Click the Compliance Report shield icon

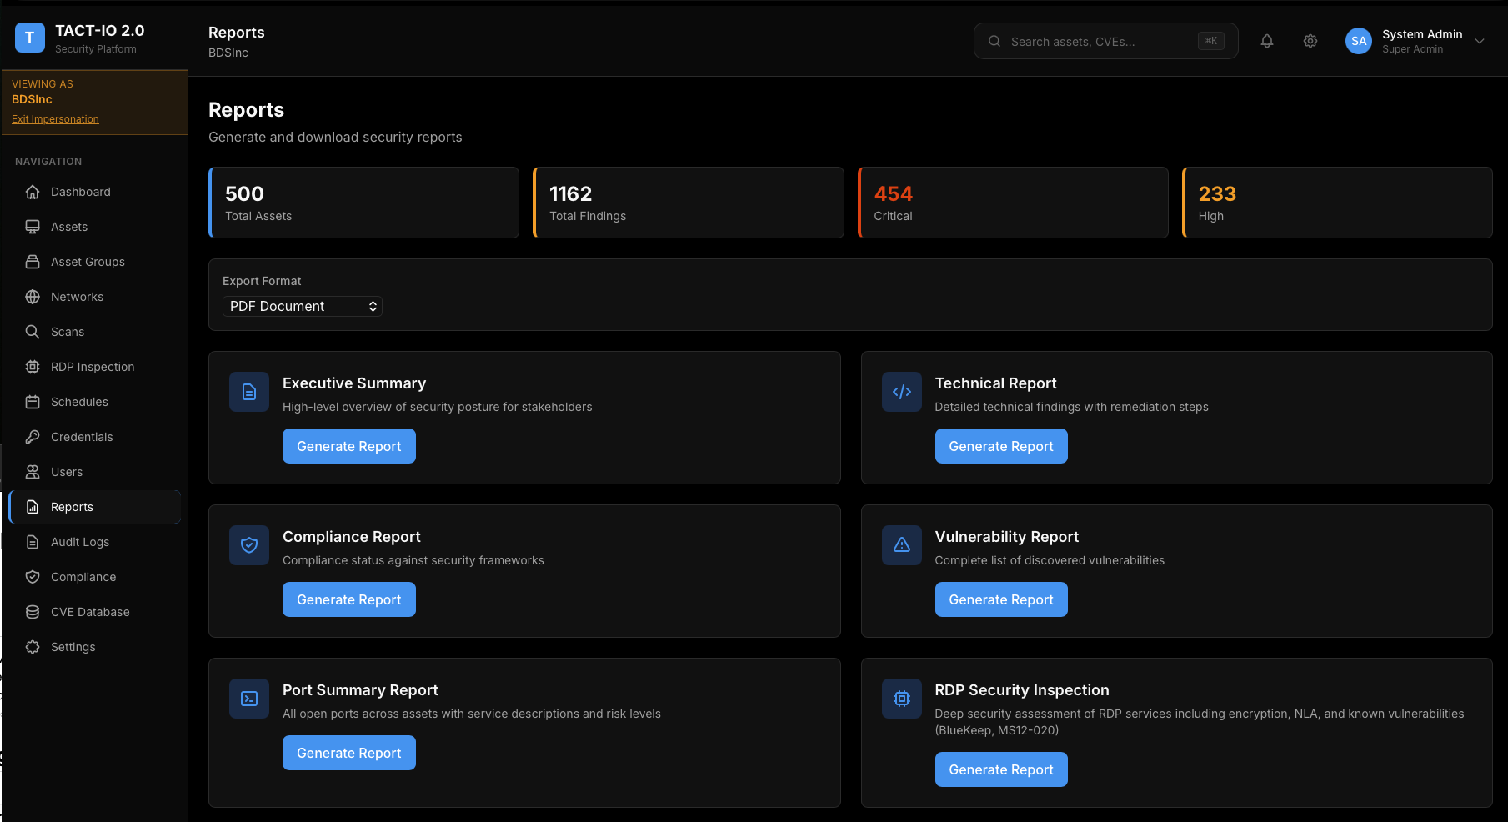[x=248, y=545]
